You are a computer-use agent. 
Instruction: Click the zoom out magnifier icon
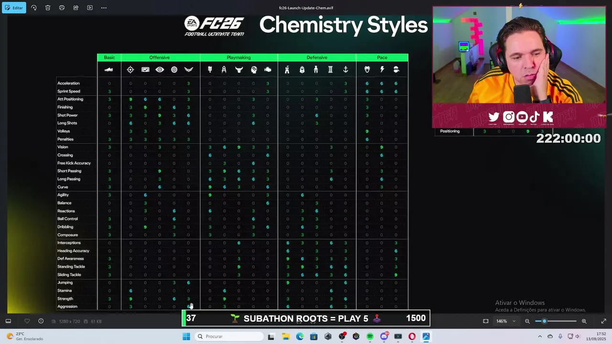pyautogui.click(x=527, y=321)
